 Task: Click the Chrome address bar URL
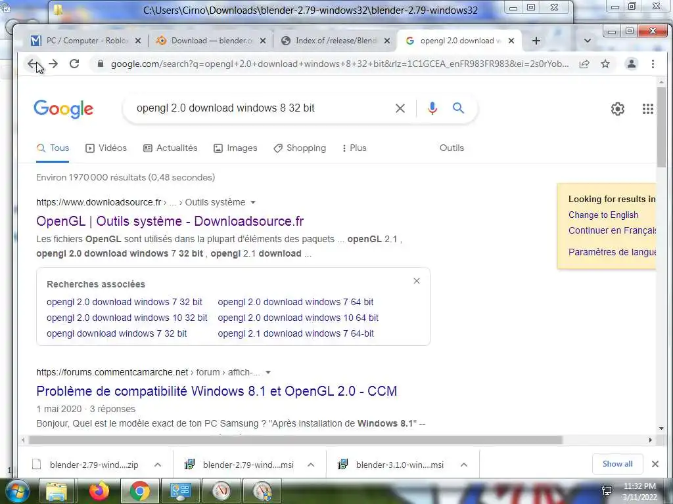tap(339, 64)
